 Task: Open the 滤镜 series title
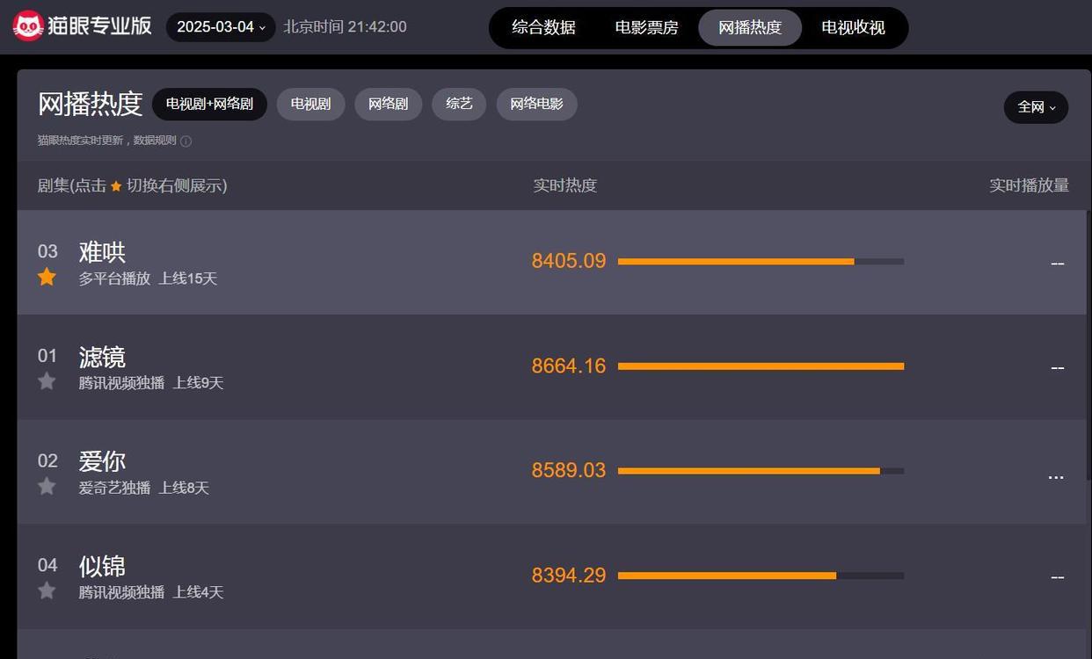102,357
